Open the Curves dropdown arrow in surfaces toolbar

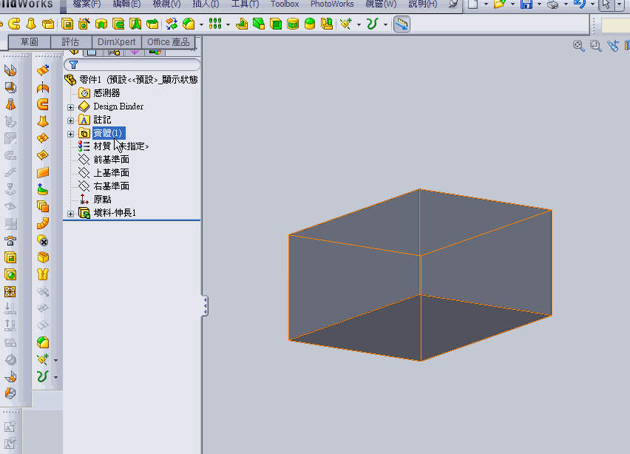pos(56,377)
